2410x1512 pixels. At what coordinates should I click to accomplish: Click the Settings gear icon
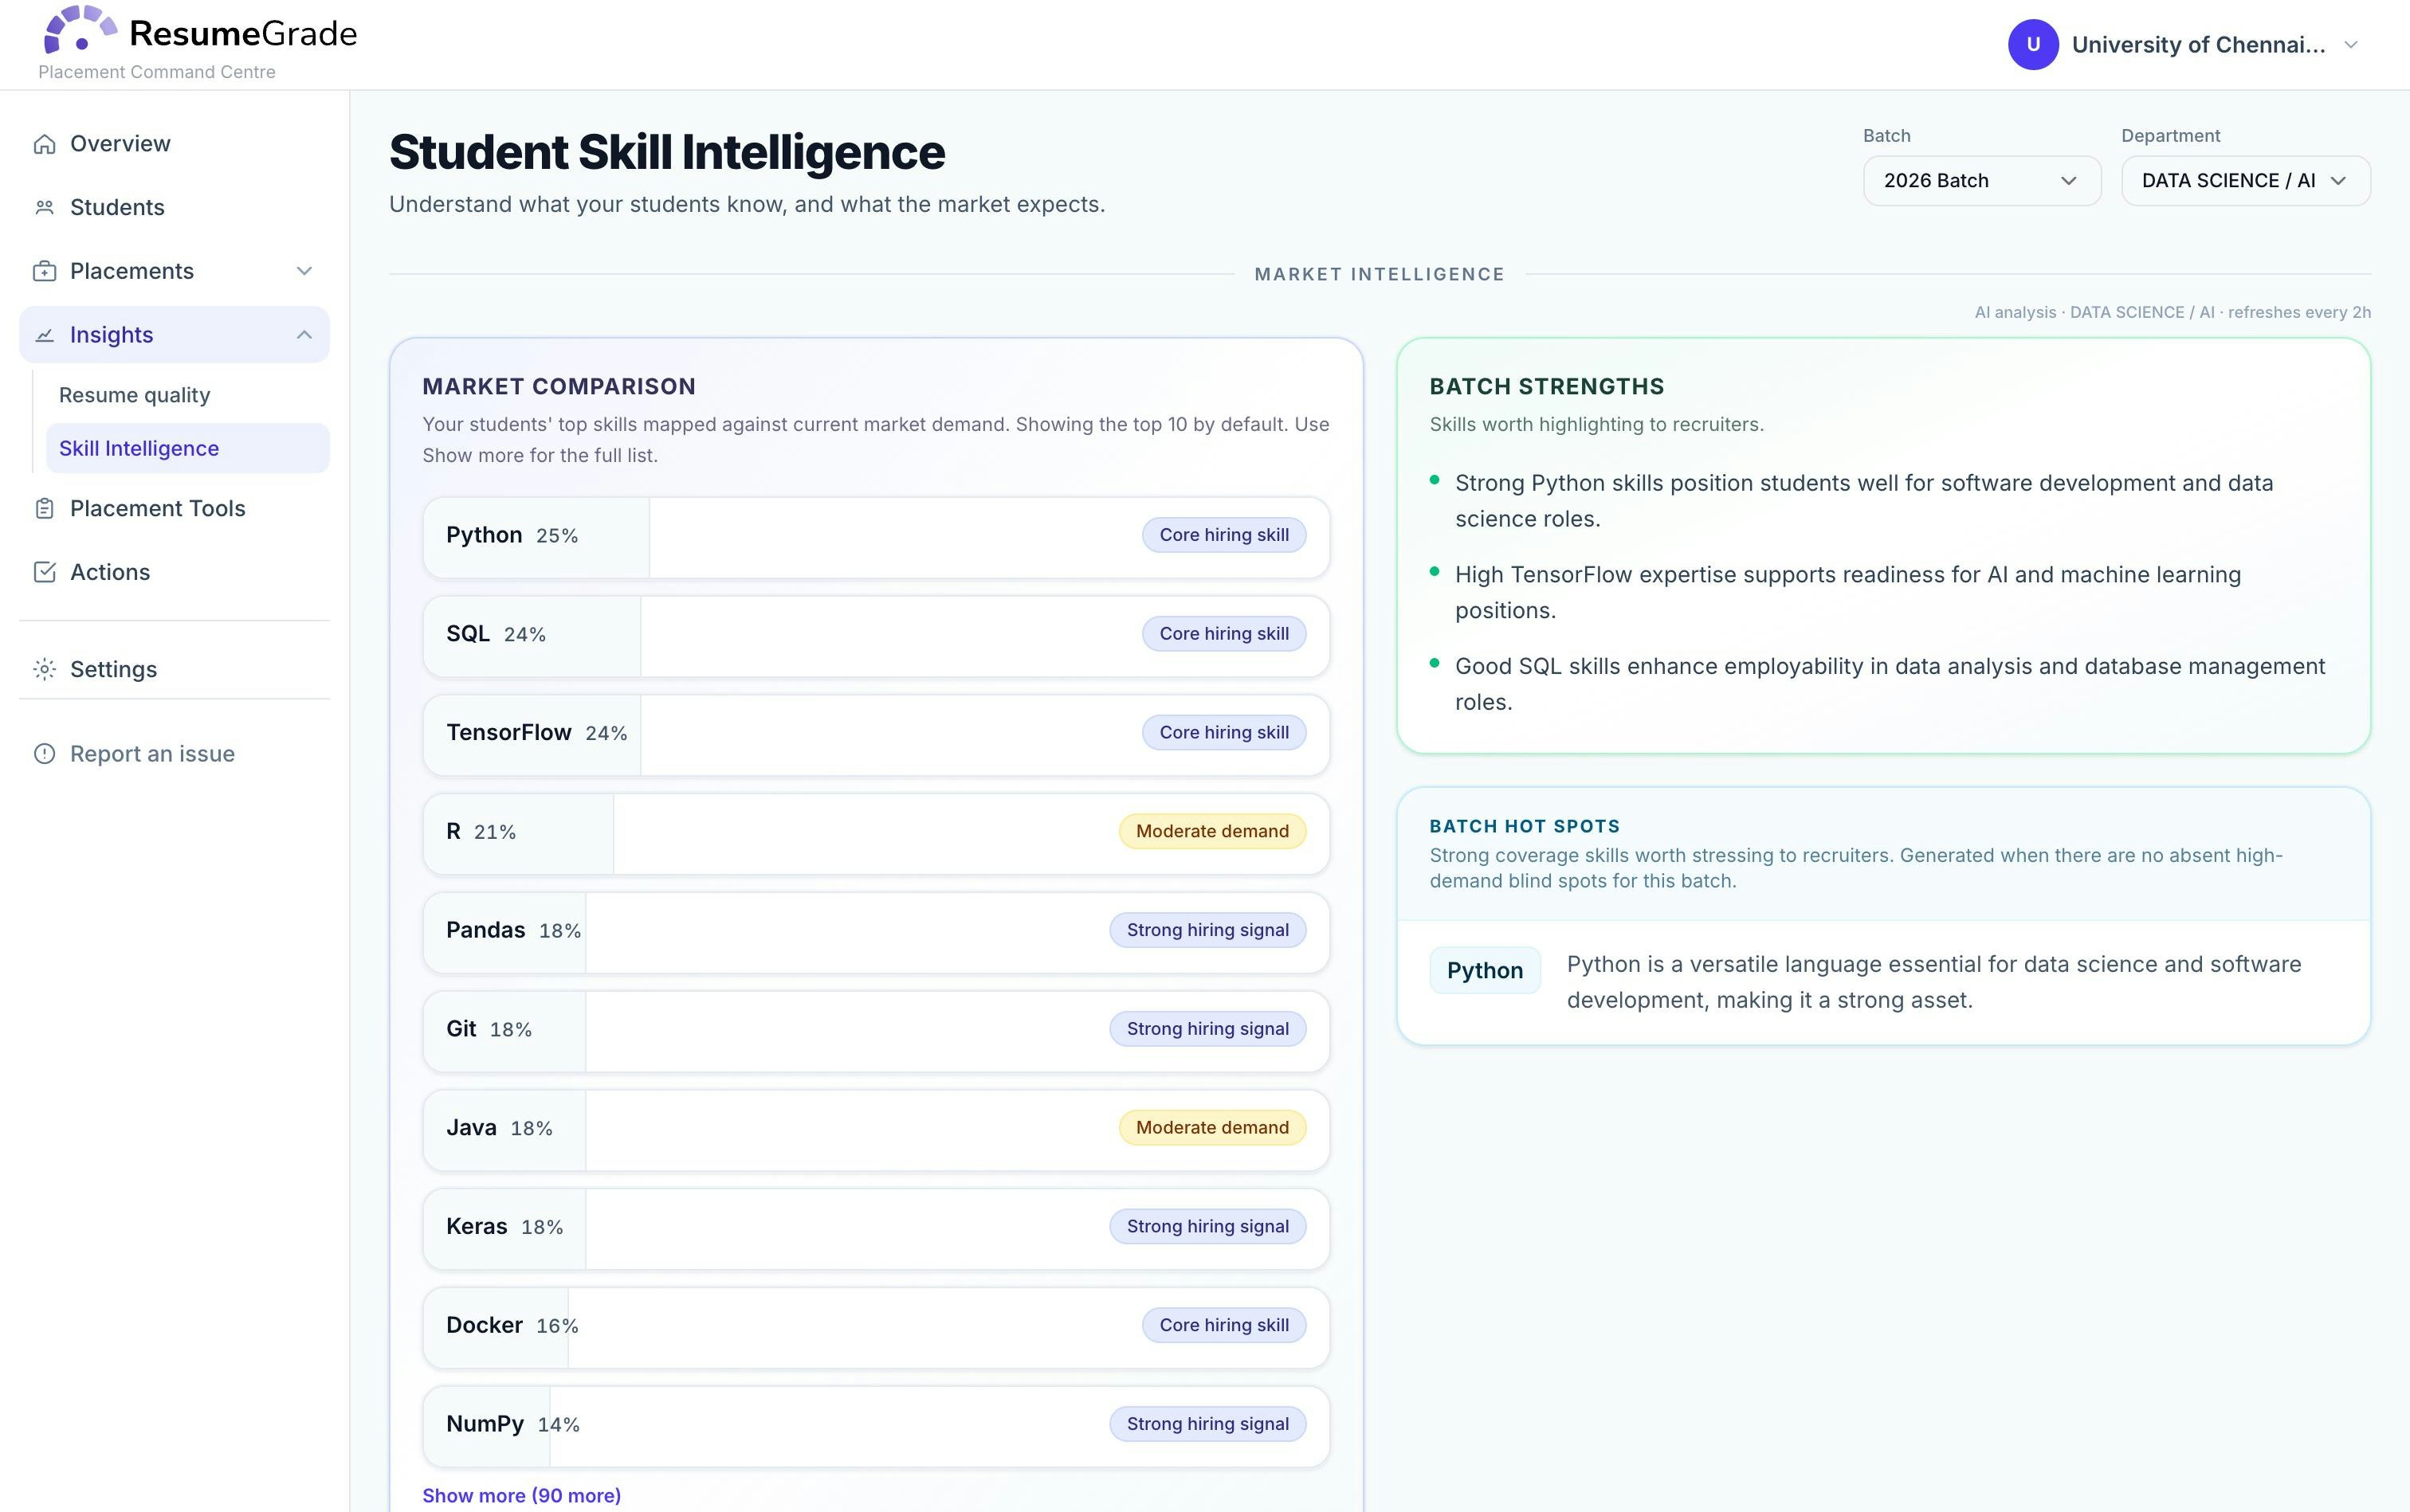pyautogui.click(x=44, y=669)
